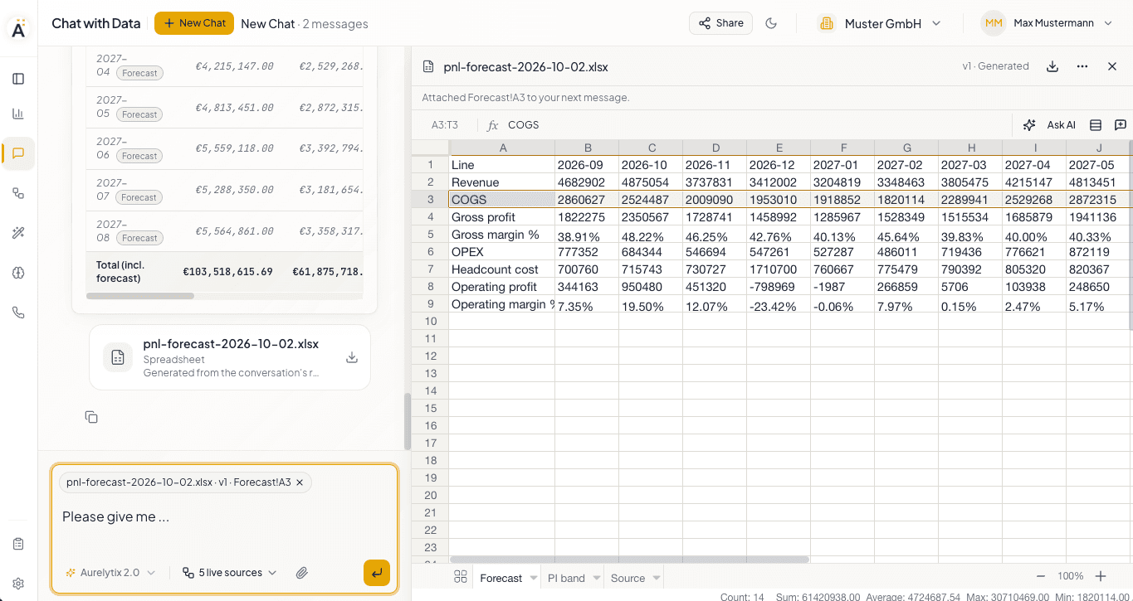Open the phone icon in sidebar

point(18,313)
